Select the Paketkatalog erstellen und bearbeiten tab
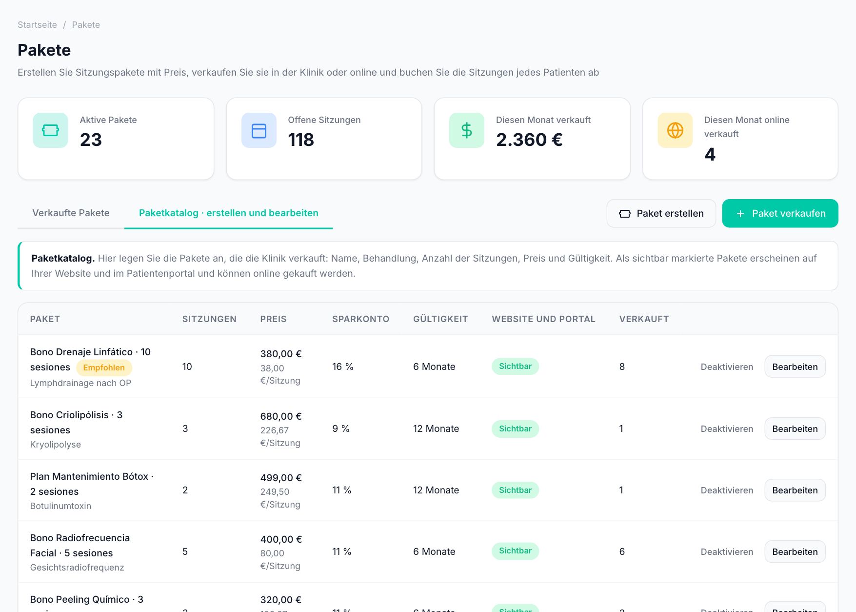 [229, 213]
